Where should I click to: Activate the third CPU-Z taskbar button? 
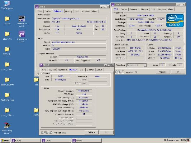click(x=87, y=140)
